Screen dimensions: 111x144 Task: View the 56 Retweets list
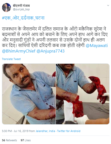[9, 140]
